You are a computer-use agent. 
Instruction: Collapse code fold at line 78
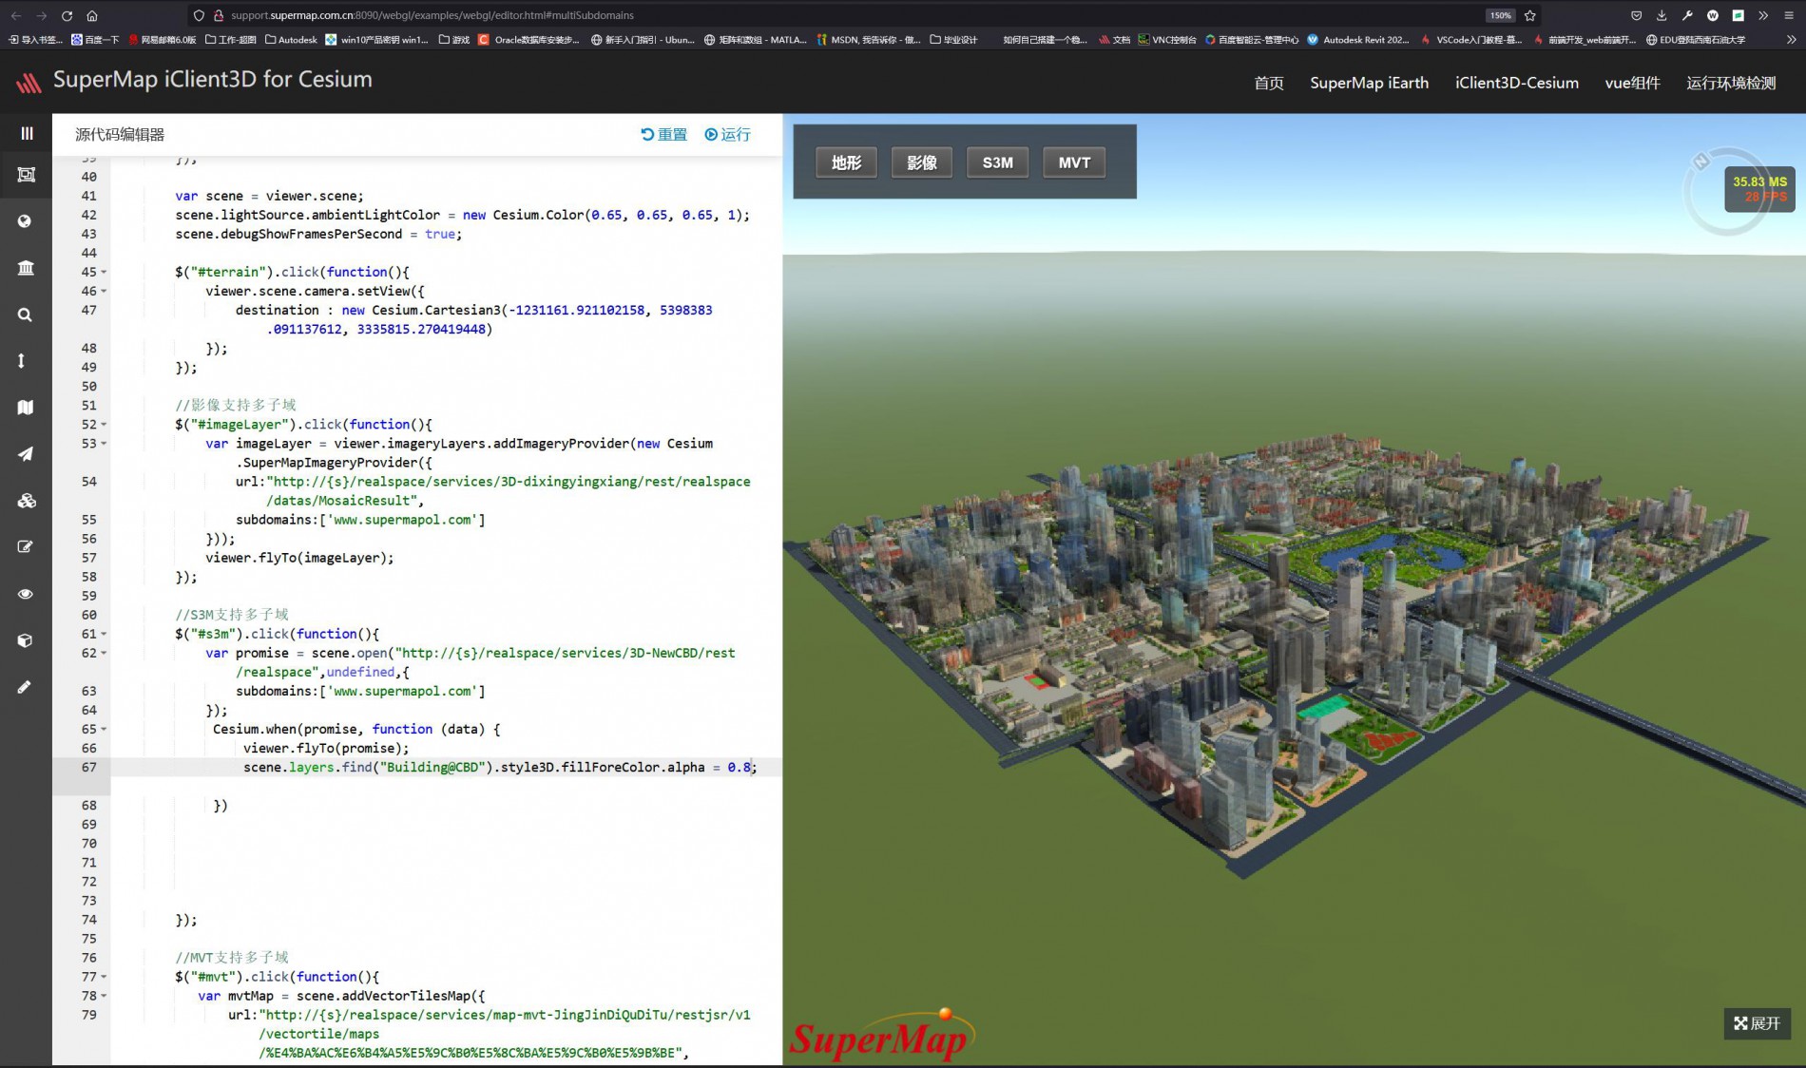pos(104,996)
